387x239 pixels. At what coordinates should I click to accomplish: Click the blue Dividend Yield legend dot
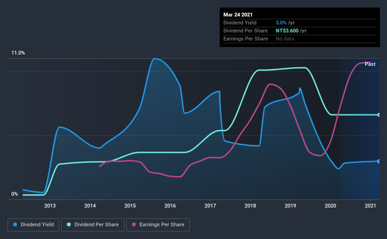(x=15, y=224)
